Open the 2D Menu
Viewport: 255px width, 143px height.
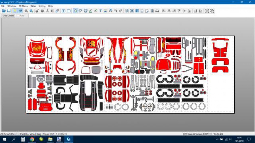point(23,6)
